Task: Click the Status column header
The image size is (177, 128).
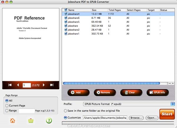Action: click(163, 10)
